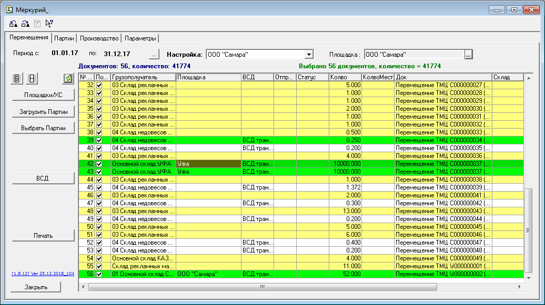Click the period end date 31.12.17
Screen dimensions: 545x305
(x=117, y=54)
